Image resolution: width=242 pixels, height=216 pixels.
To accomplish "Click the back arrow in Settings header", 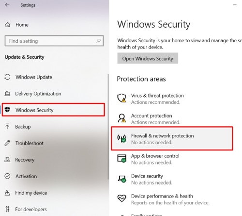I will click(x=7, y=5).
